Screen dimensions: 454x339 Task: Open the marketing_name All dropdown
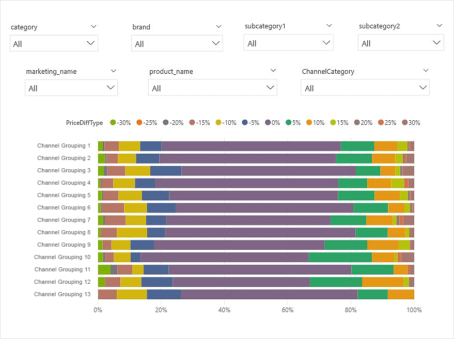(x=71, y=88)
